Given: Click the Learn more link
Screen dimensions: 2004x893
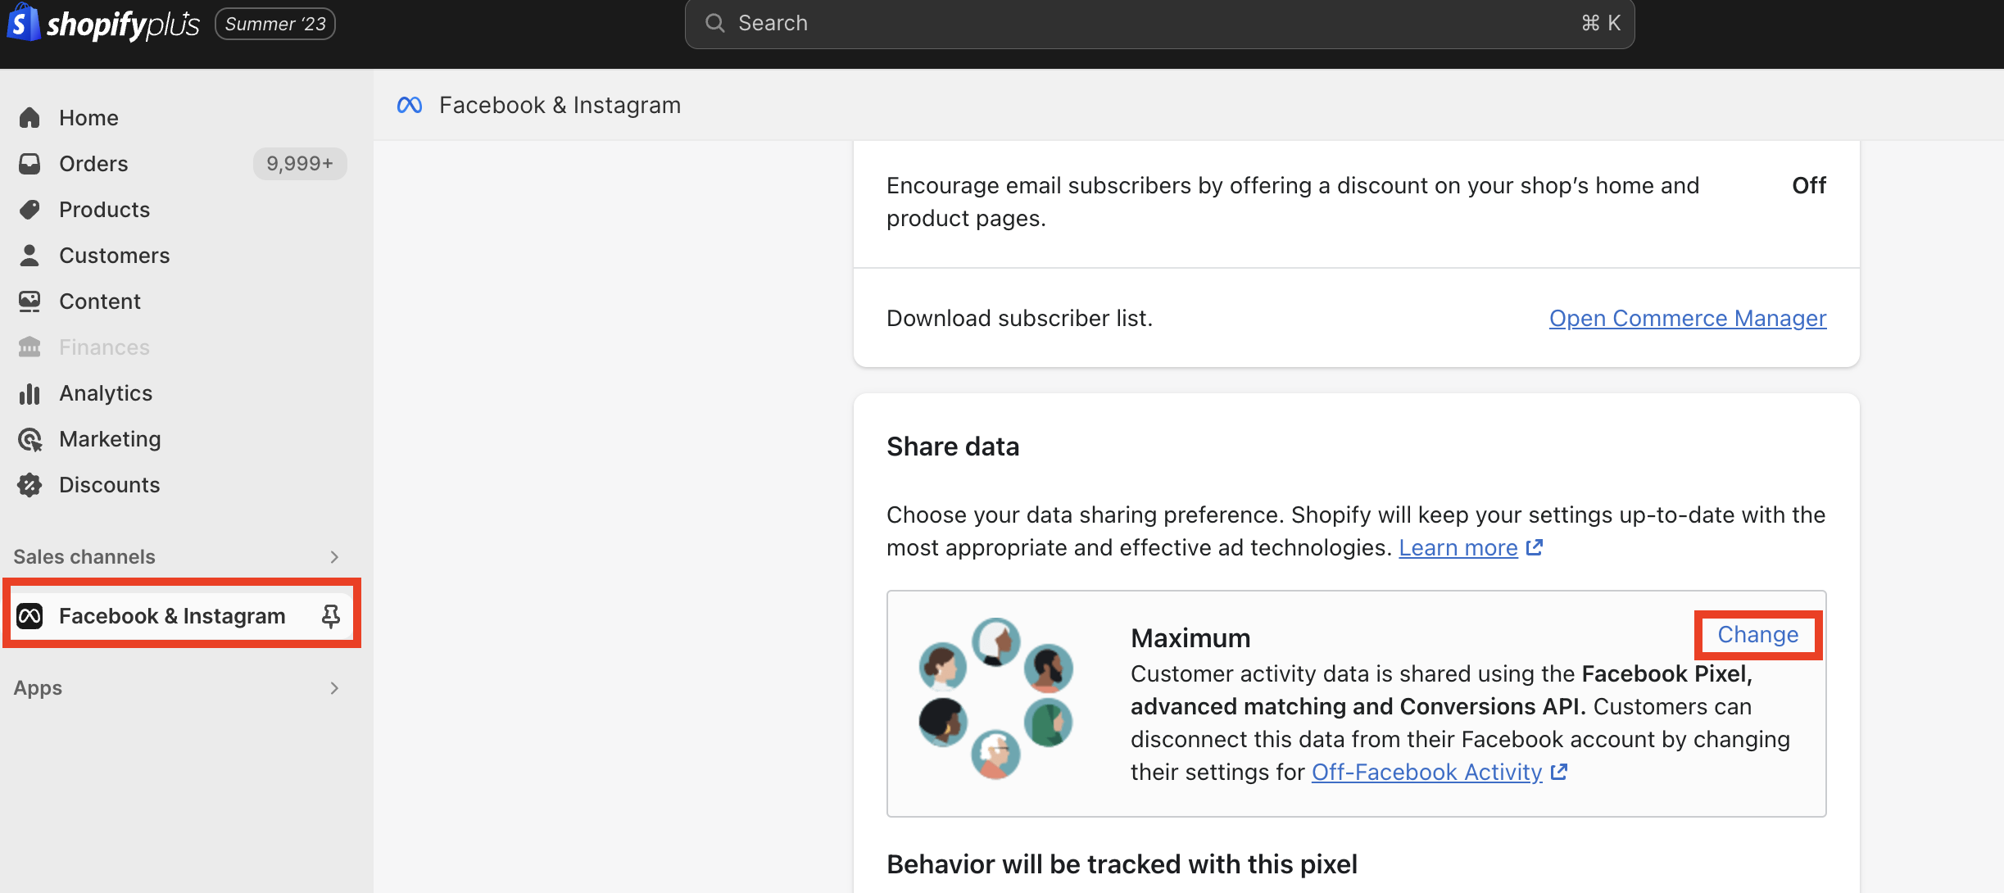Looking at the screenshot, I should [x=1458, y=547].
